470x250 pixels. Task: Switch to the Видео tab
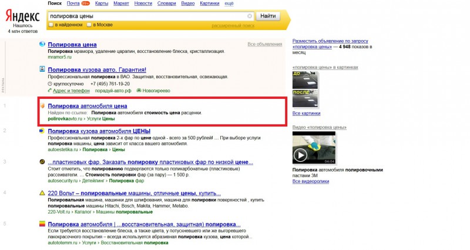(x=188, y=4)
